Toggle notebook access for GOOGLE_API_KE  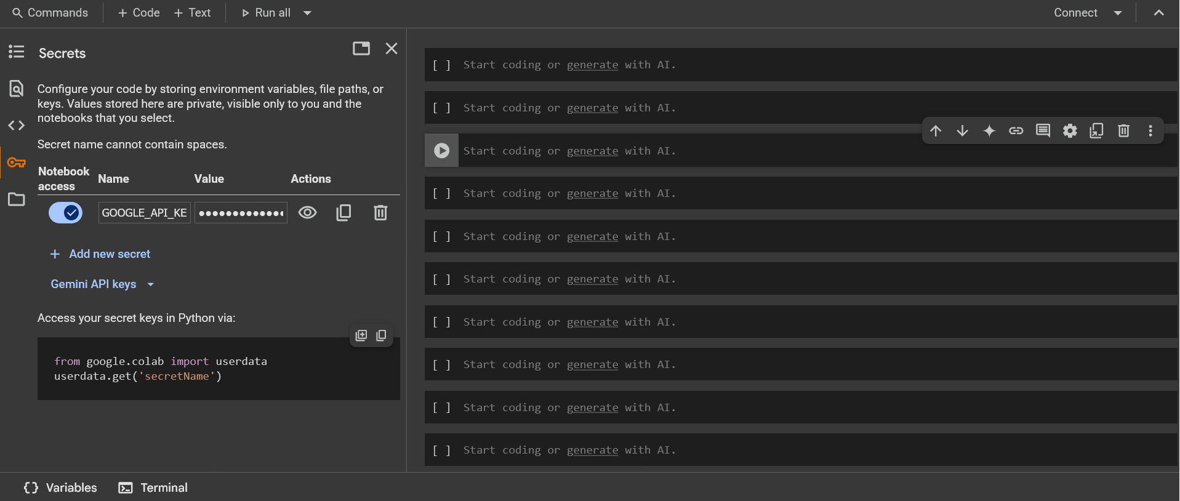66,212
